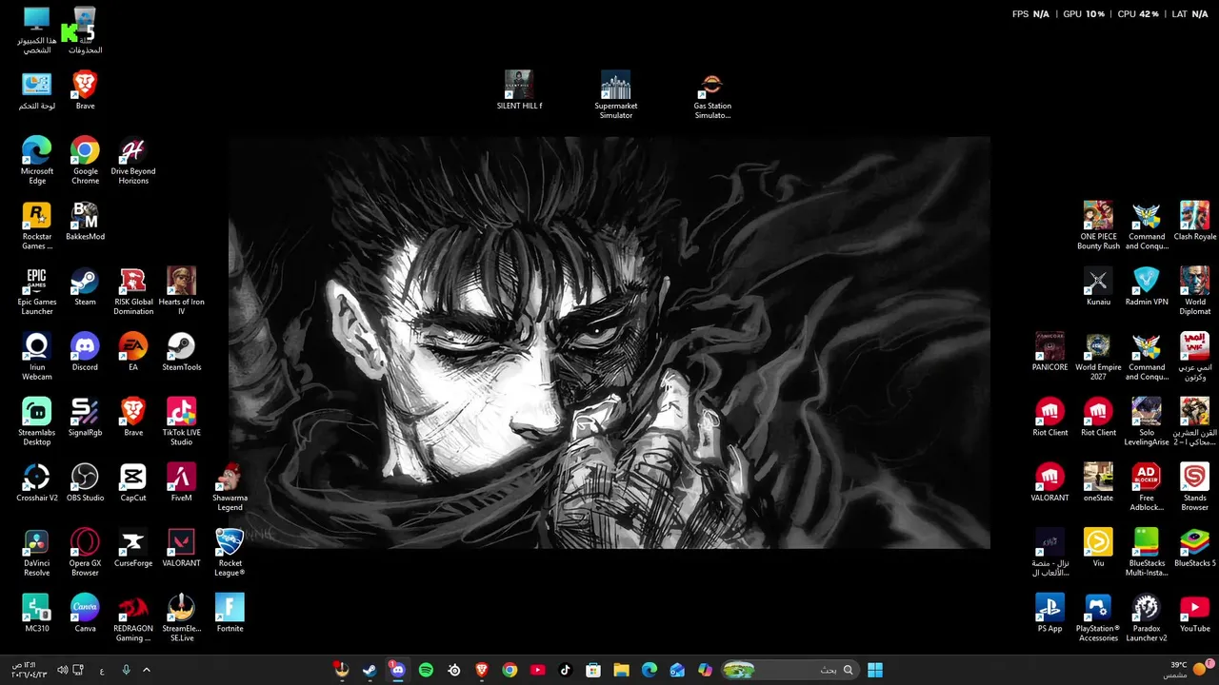Viewport: 1219px width, 685px height.
Task: Expand the hidden tray icons chevron
Action: [146, 670]
